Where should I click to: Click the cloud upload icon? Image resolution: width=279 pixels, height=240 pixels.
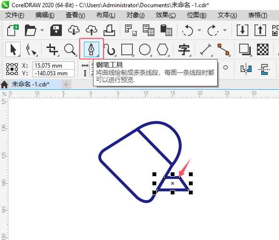92,30
